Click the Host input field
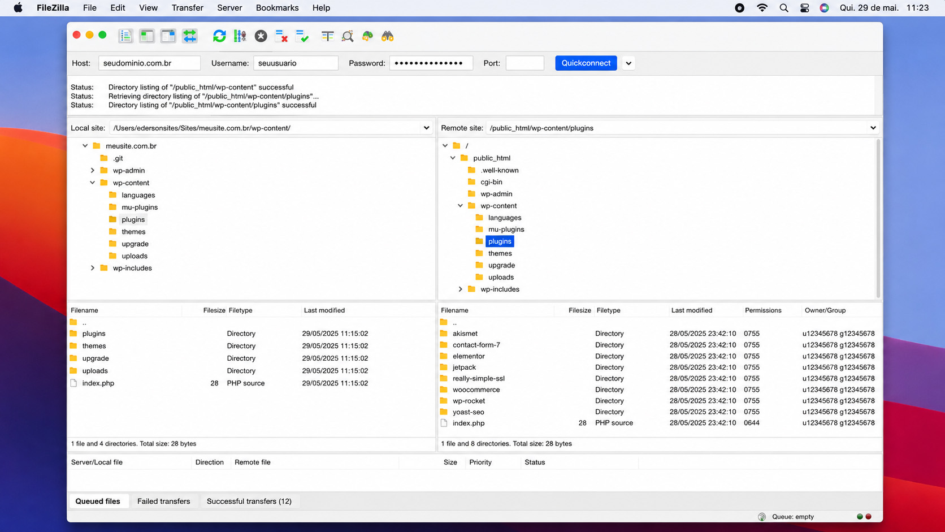This screenshot has height=532, width=945. click(149, 63)
